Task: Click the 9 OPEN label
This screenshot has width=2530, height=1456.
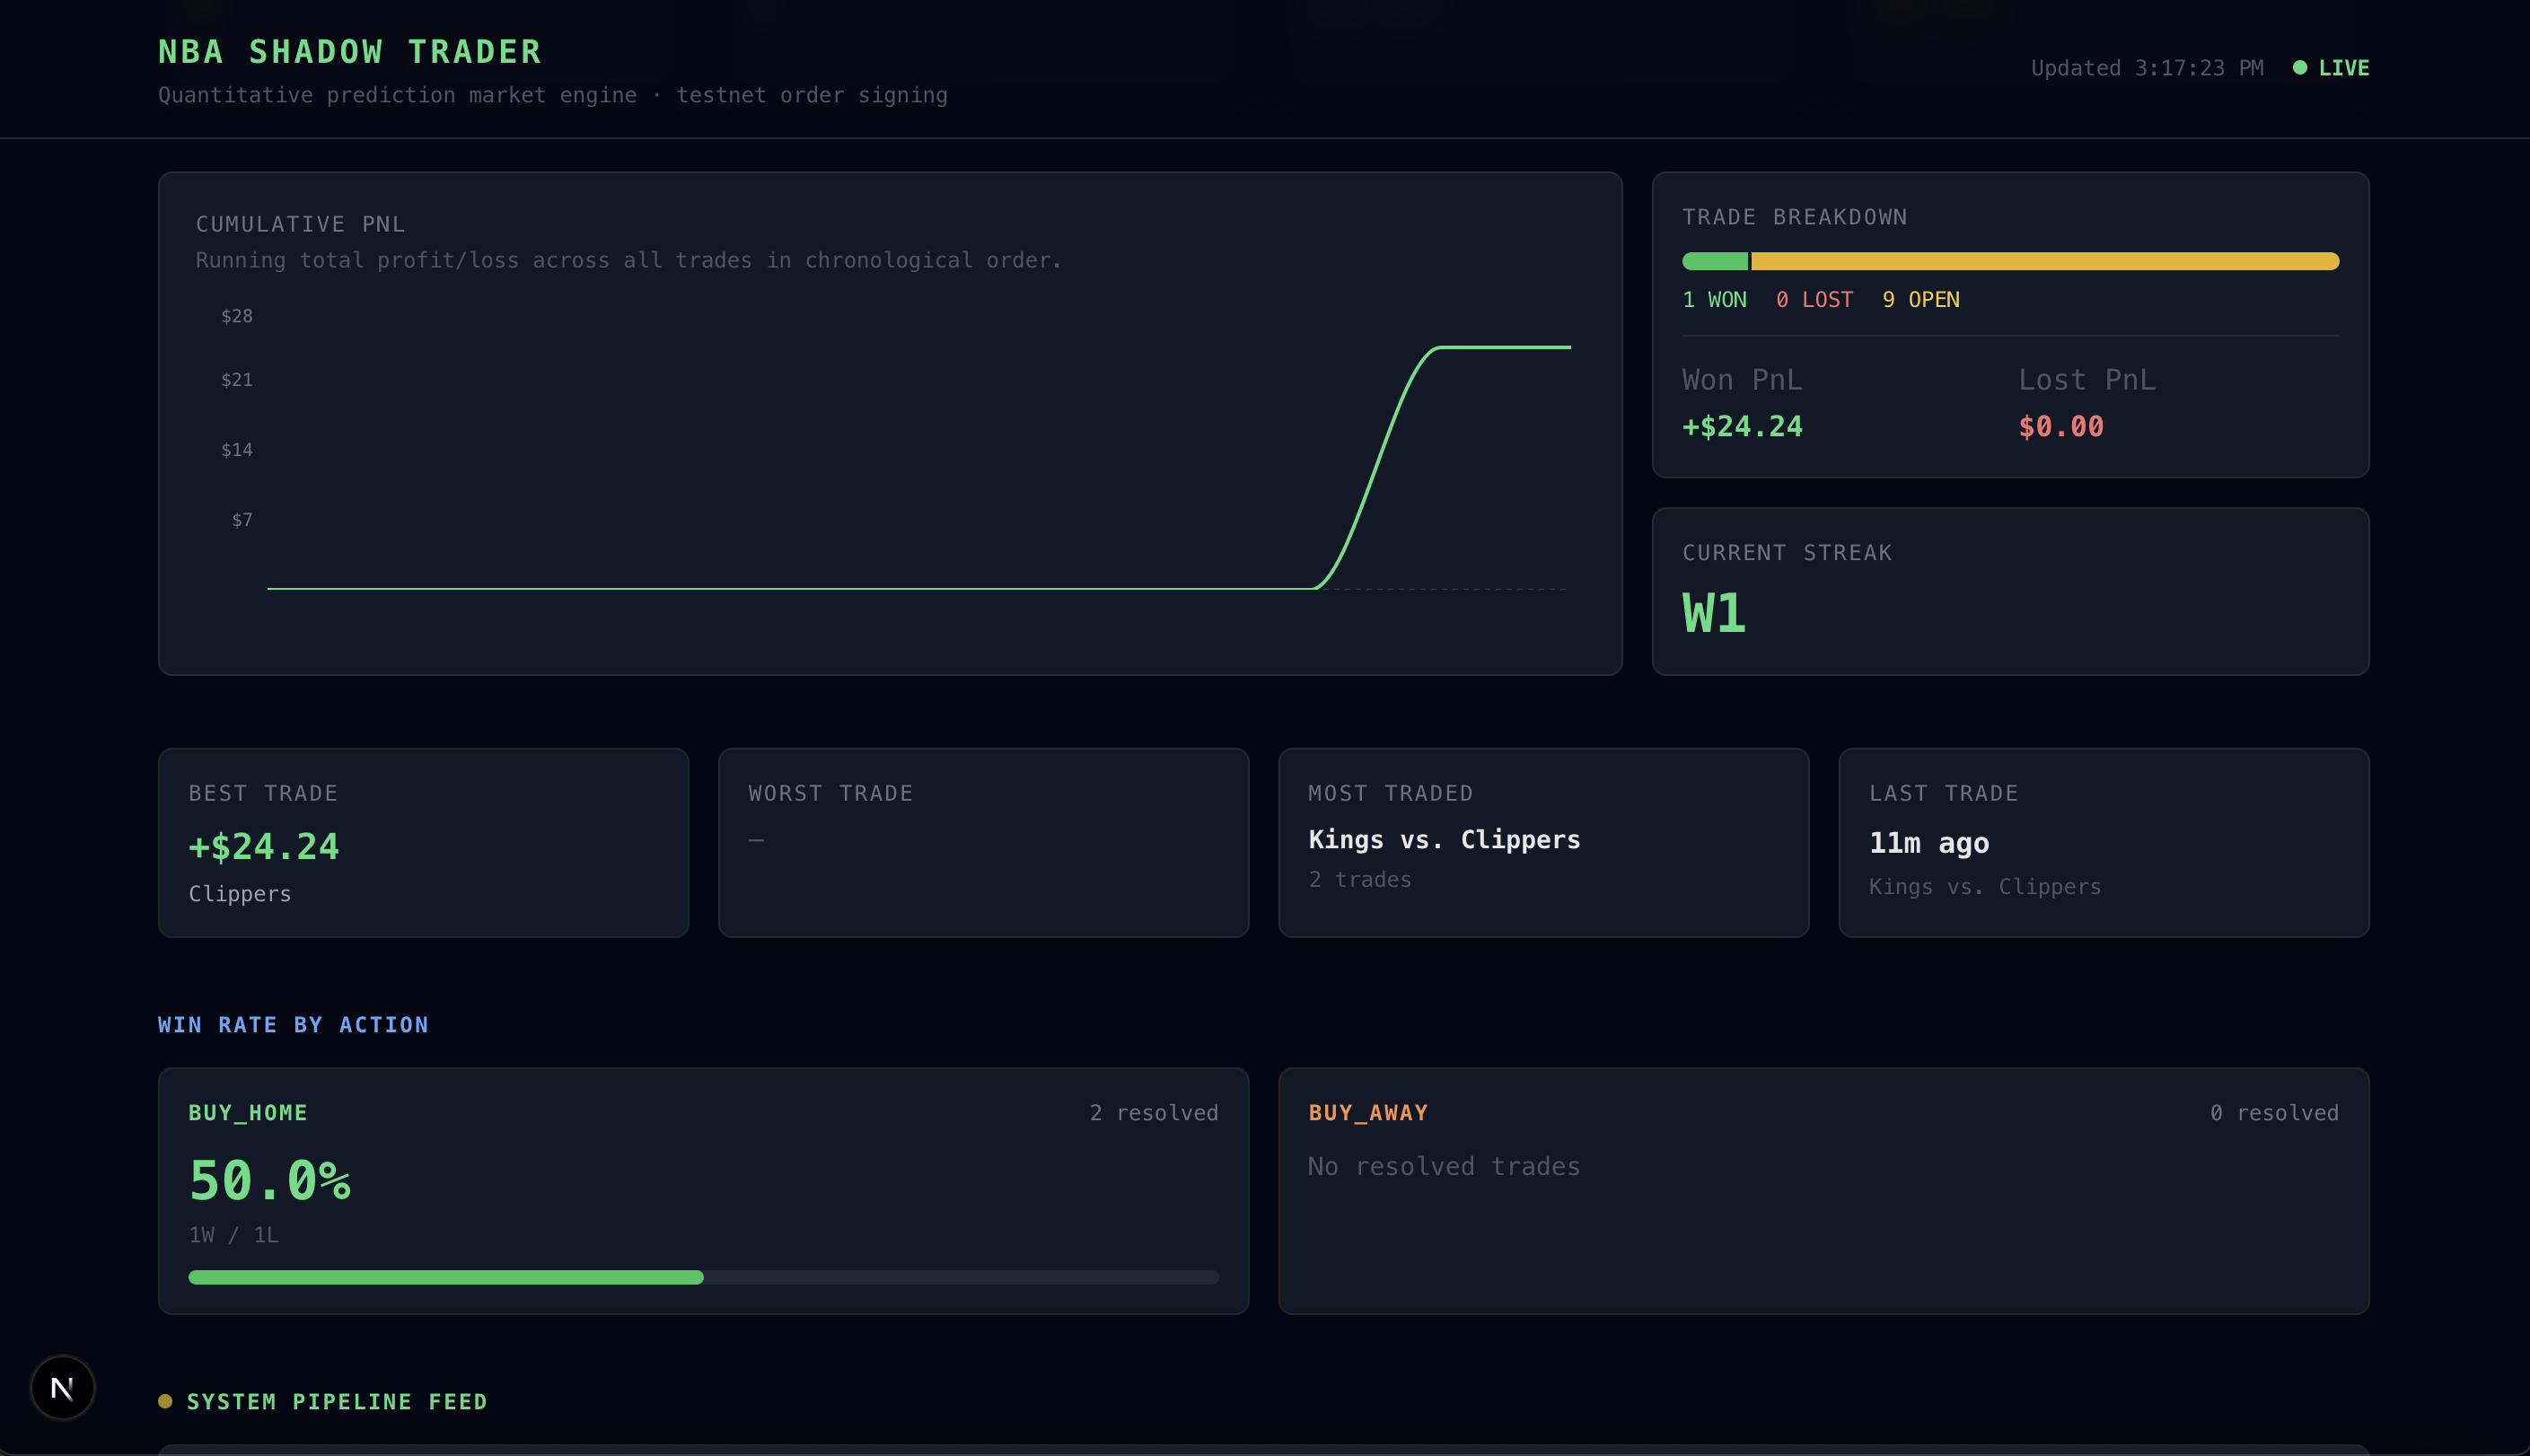Action: click(x=1920, y=300)
